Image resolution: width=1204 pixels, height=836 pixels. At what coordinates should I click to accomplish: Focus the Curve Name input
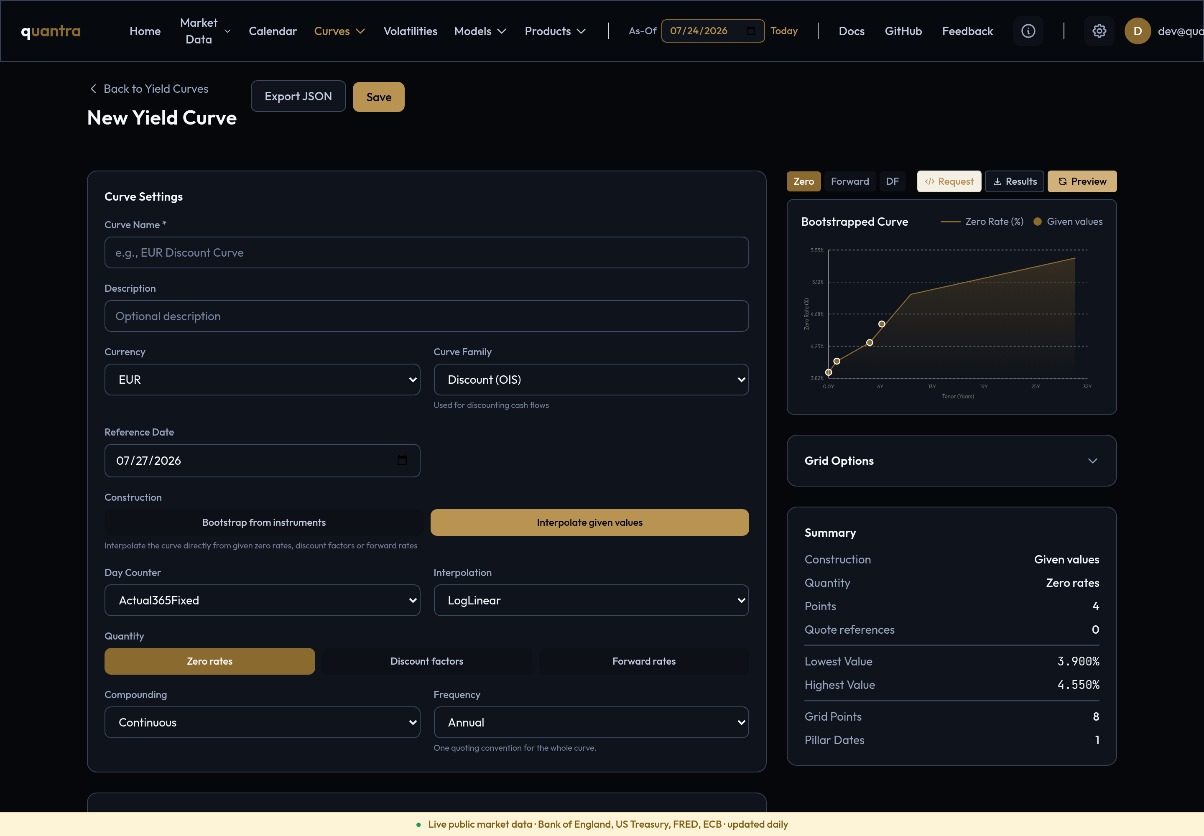426,252
